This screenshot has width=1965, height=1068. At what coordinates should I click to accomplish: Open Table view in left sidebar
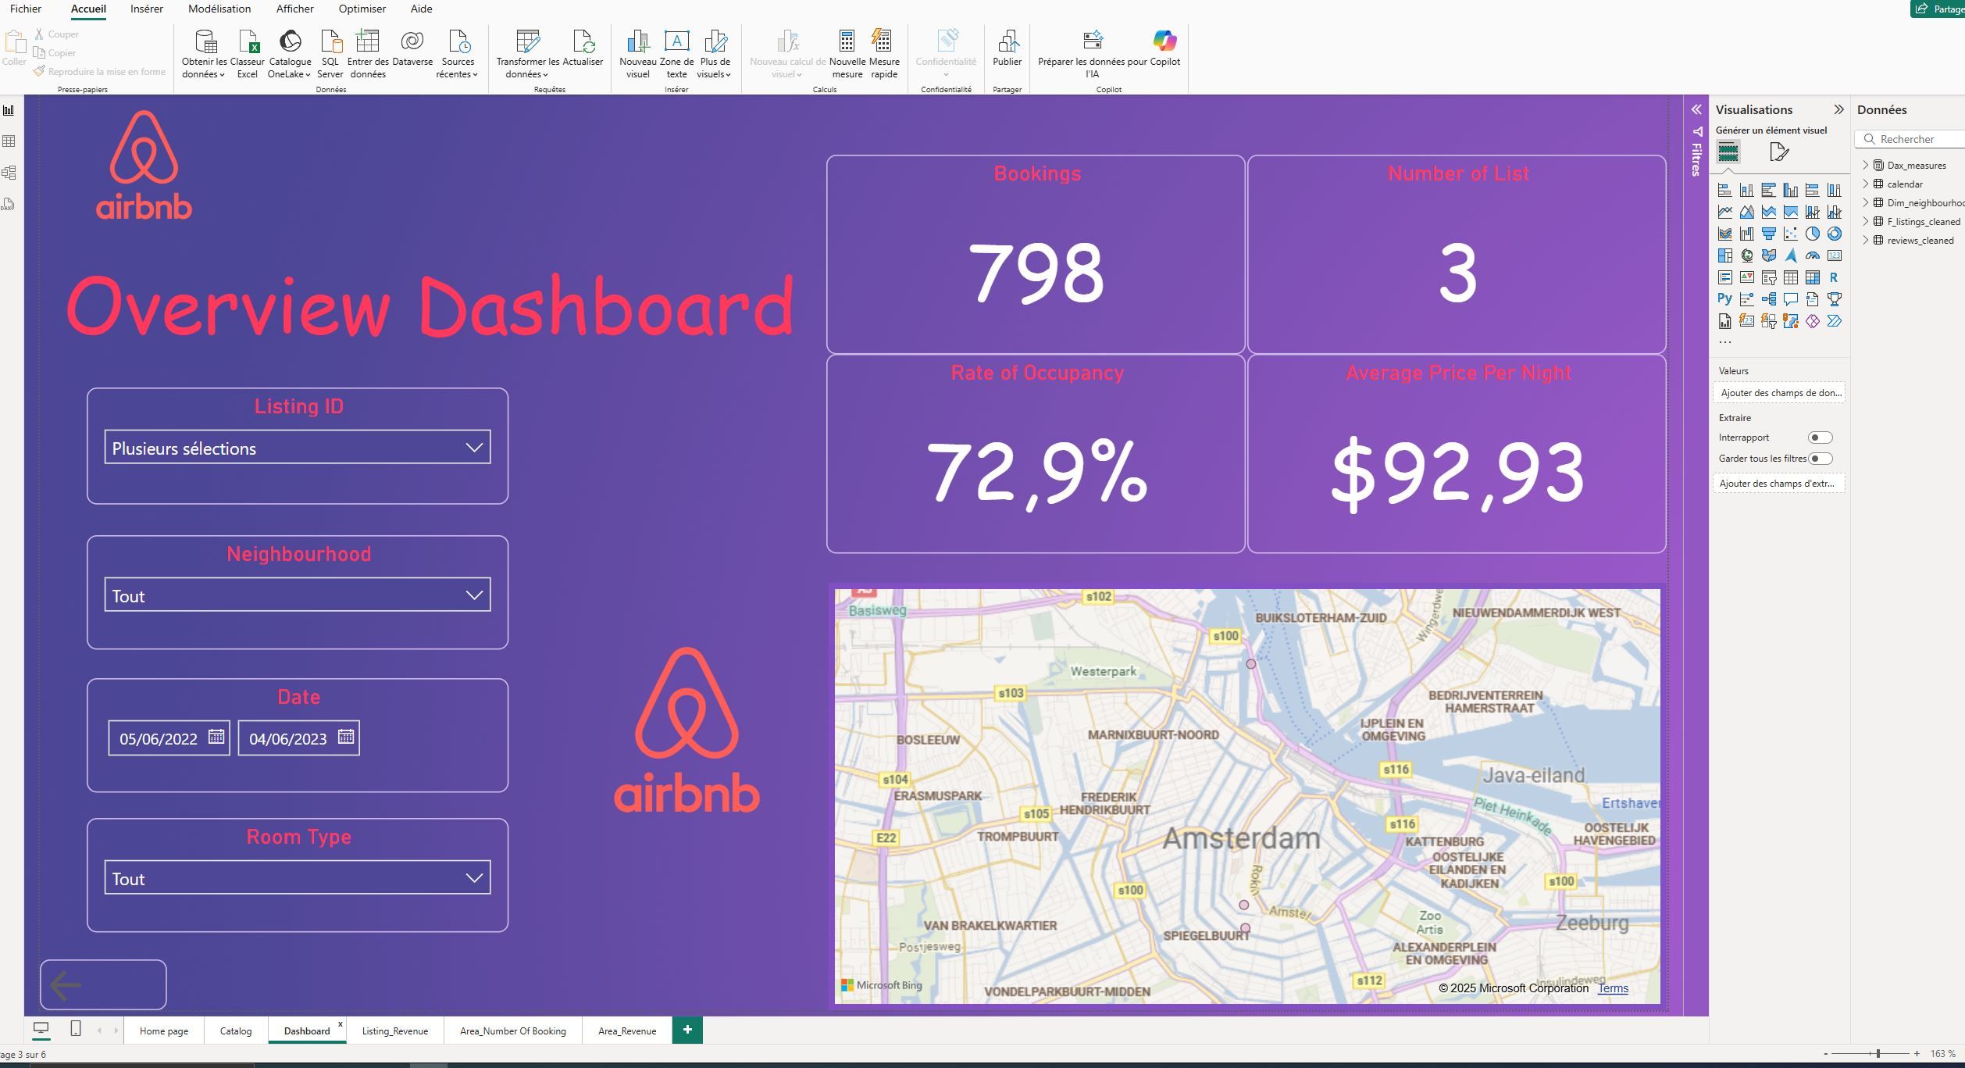[x=9, y=141]
